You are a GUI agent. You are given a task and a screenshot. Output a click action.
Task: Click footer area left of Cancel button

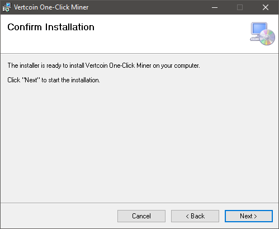(x=59, y=216)
